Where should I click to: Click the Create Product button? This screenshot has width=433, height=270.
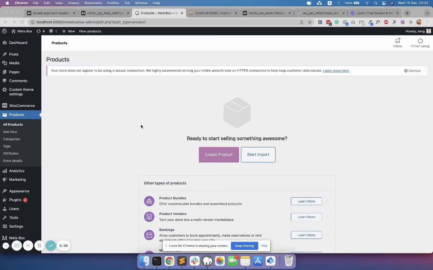click(x=219, y=154)
